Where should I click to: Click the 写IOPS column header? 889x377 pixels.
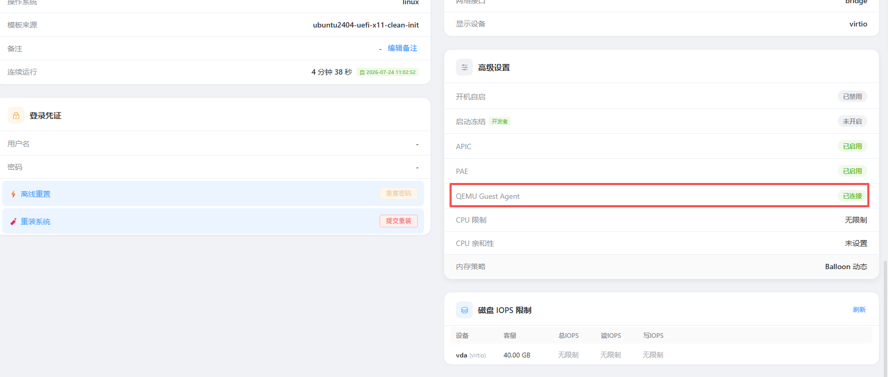653,336
